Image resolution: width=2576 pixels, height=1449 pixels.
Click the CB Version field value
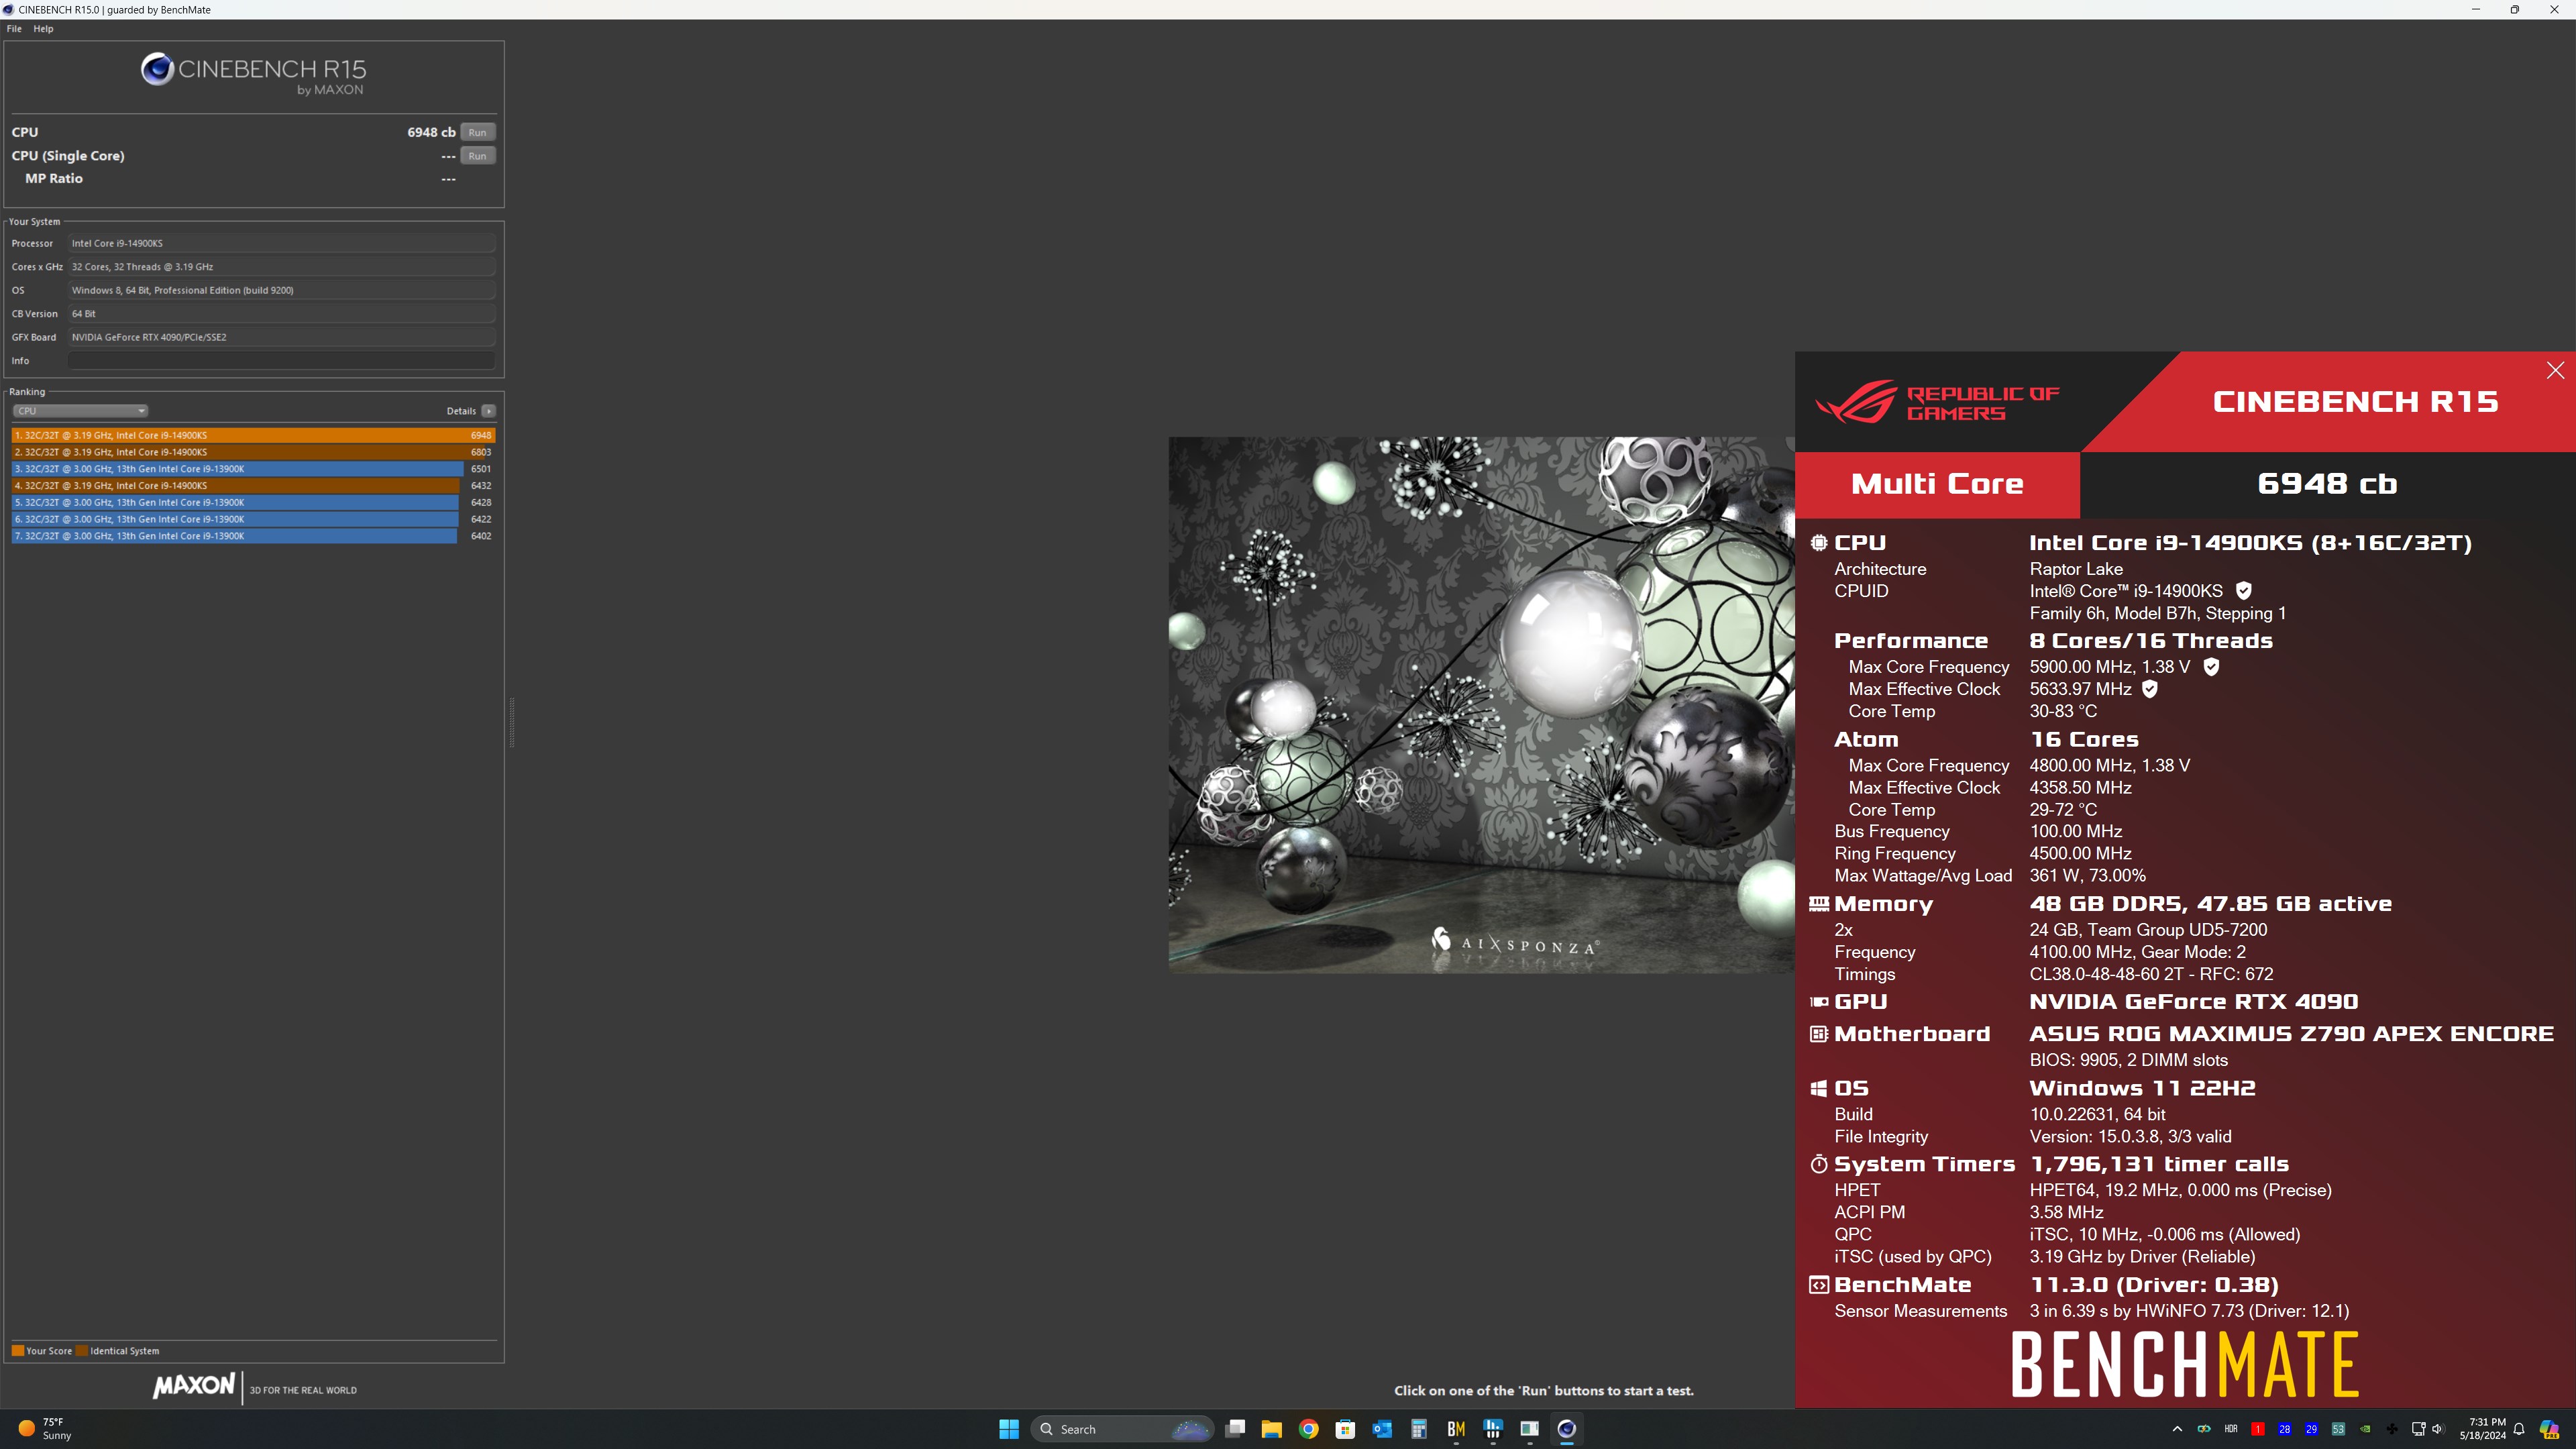point(281,314)
